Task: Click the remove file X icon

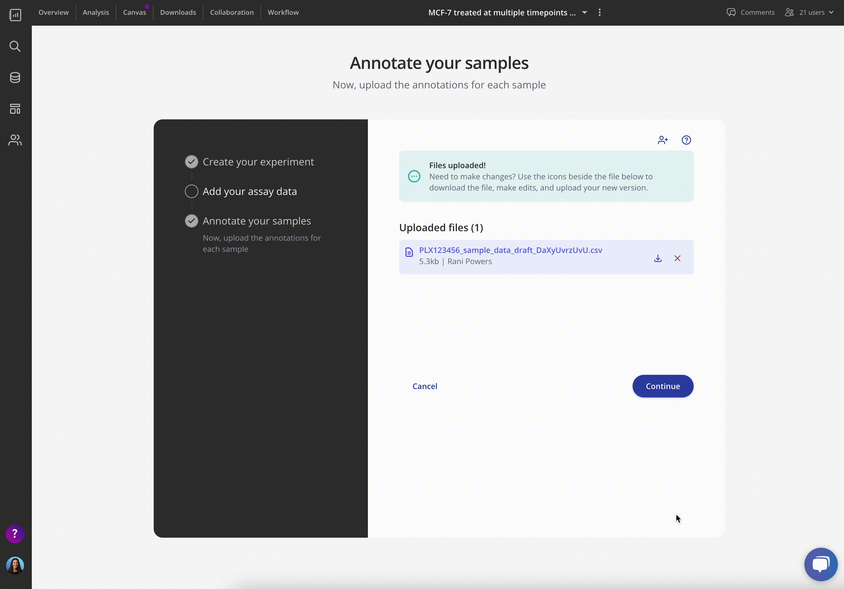Action: pyautogui.click(x=677, y=258)
